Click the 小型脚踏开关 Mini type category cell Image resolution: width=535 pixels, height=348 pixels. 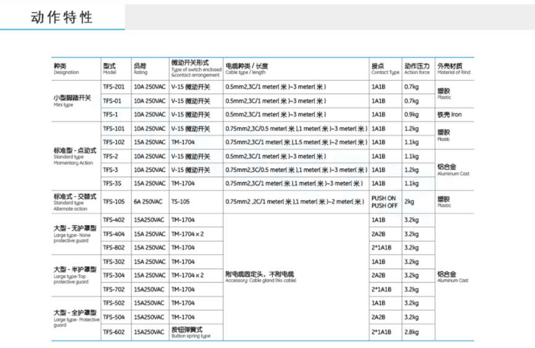[x=72, y=101]
